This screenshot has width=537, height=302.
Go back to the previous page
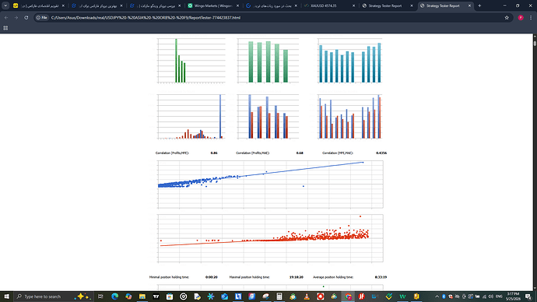pos(6,17)
